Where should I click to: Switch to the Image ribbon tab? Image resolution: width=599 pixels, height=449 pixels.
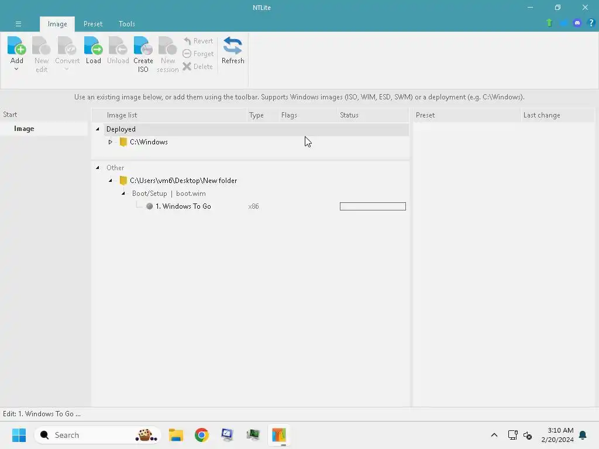[x=57, y=23]
